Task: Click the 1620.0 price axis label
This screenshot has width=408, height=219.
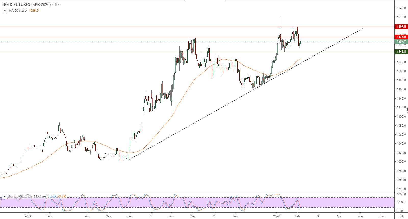Action: click(401, 17)
